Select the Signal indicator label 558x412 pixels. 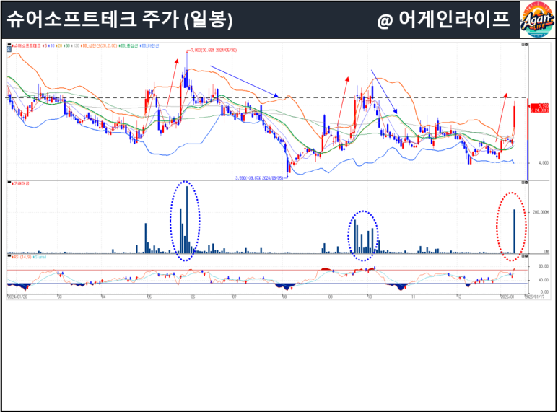pyautogui.click(x=40, y=257)
